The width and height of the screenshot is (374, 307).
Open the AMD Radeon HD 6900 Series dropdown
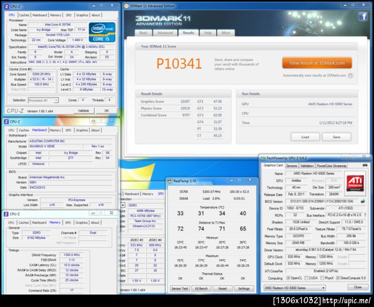pos(295,288)
